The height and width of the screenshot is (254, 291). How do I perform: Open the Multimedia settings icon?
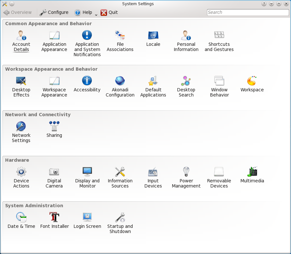252,175
